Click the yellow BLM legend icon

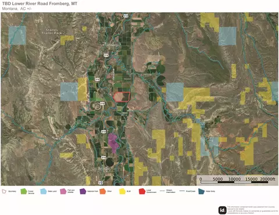pyautogui.click(x=122, y=191)
